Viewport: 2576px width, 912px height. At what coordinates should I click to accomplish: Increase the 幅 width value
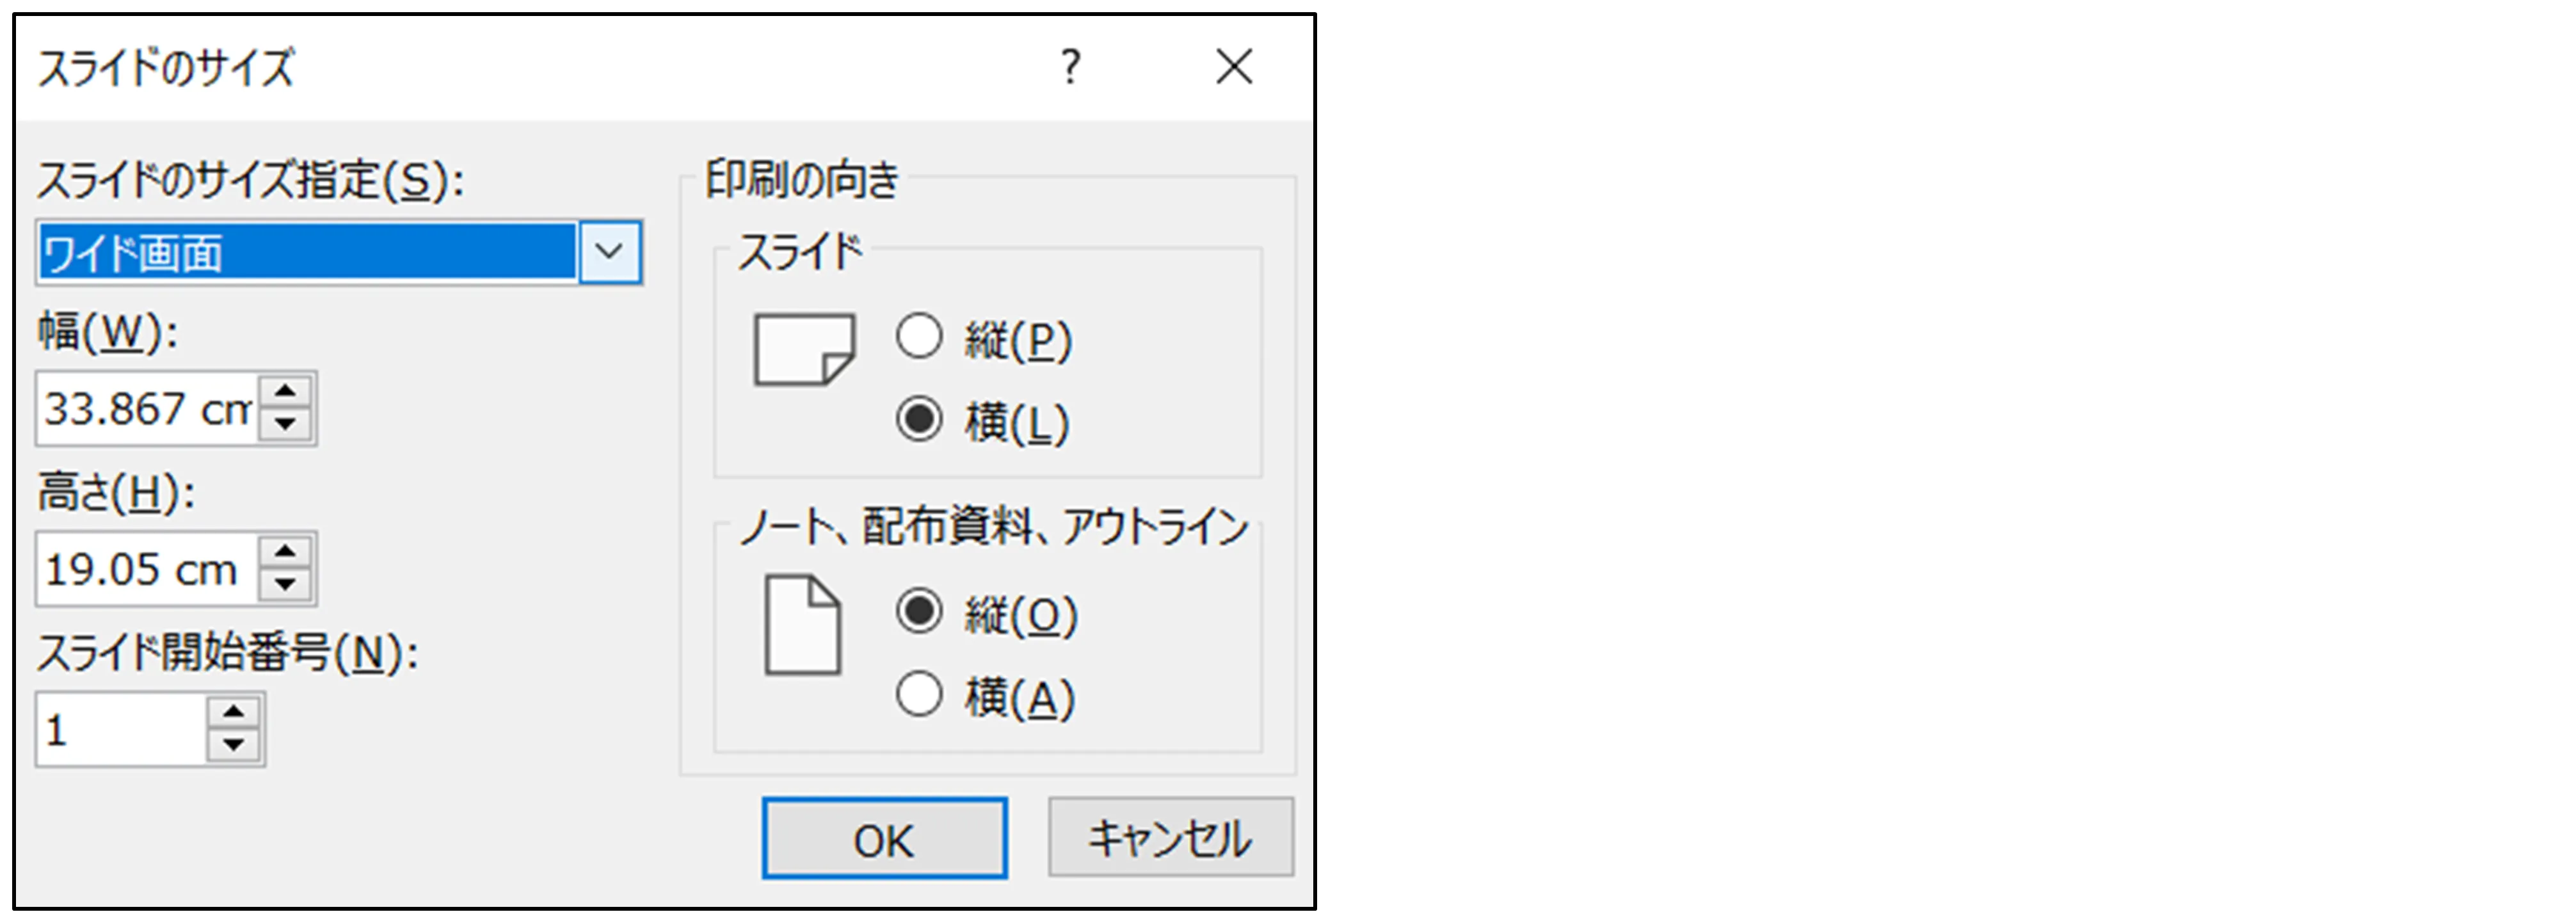286,391
